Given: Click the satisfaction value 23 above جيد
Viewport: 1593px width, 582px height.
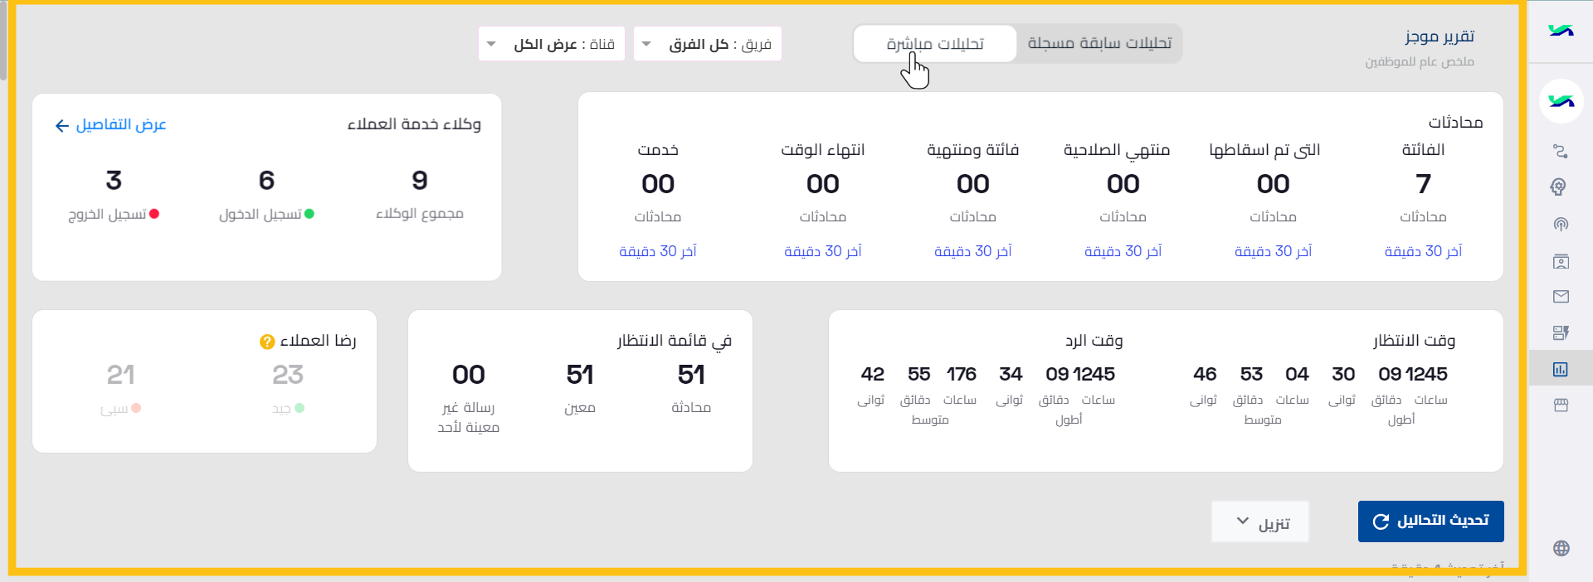Looking at the screenshot, I should 288,375.
